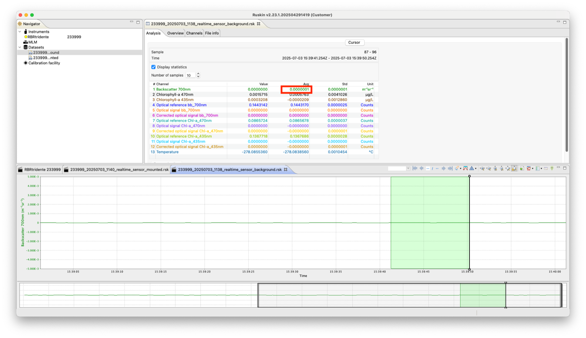Select Corrected optical signal bb_700nm row
586x338 pixels.
point(263,115)
